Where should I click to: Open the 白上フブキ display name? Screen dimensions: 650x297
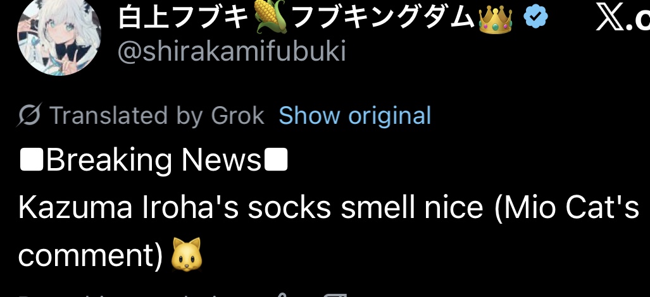pos(184,17)
